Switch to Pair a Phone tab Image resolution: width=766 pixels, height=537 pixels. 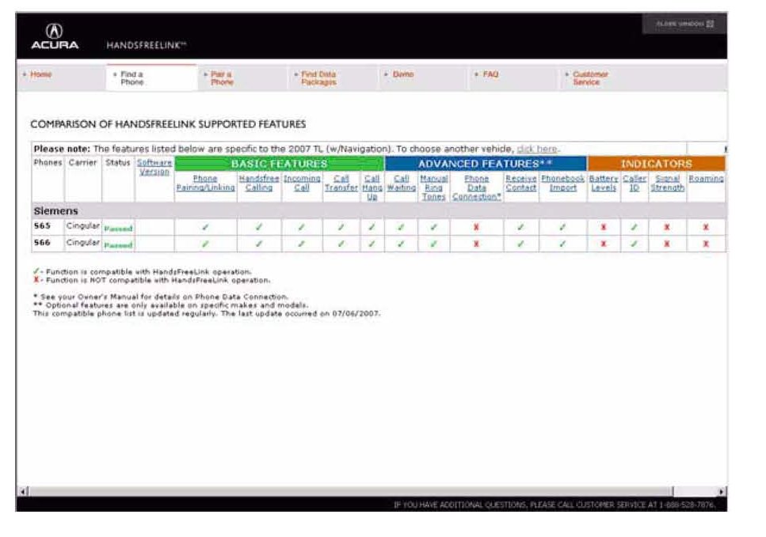coord(221,78)
